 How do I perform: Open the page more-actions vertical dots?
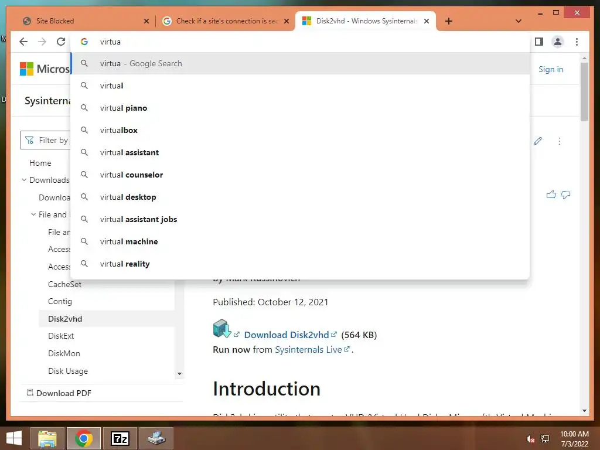(x=559, y=141)
